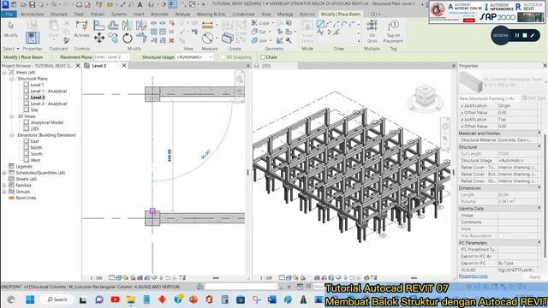
Task: Open the Properties help link
Action: pyautogui.click(x=474, y=276)
